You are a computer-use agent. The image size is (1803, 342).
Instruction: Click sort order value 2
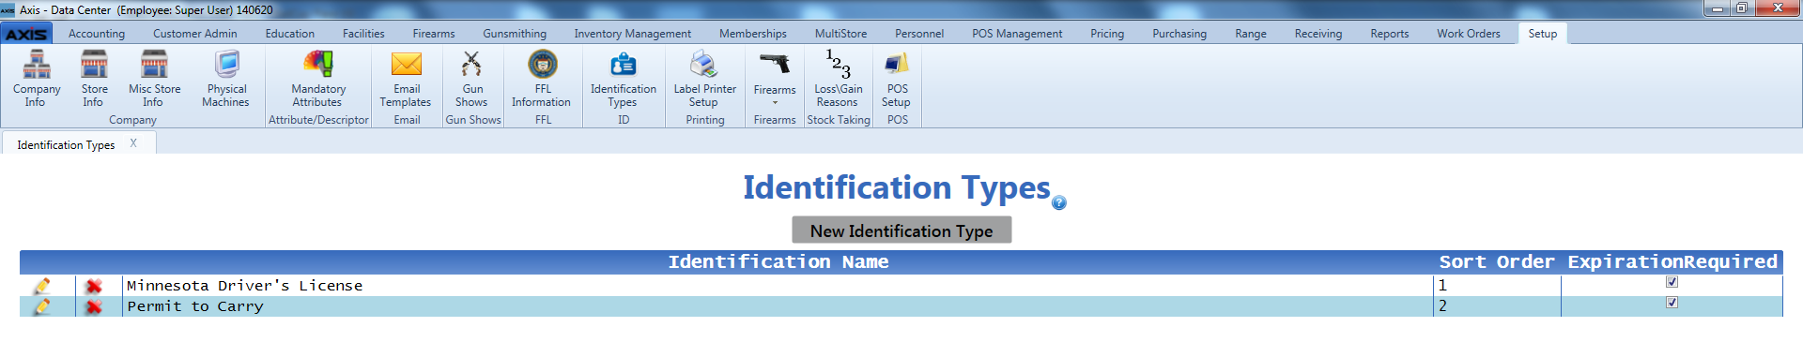[x=1497, y=306]
